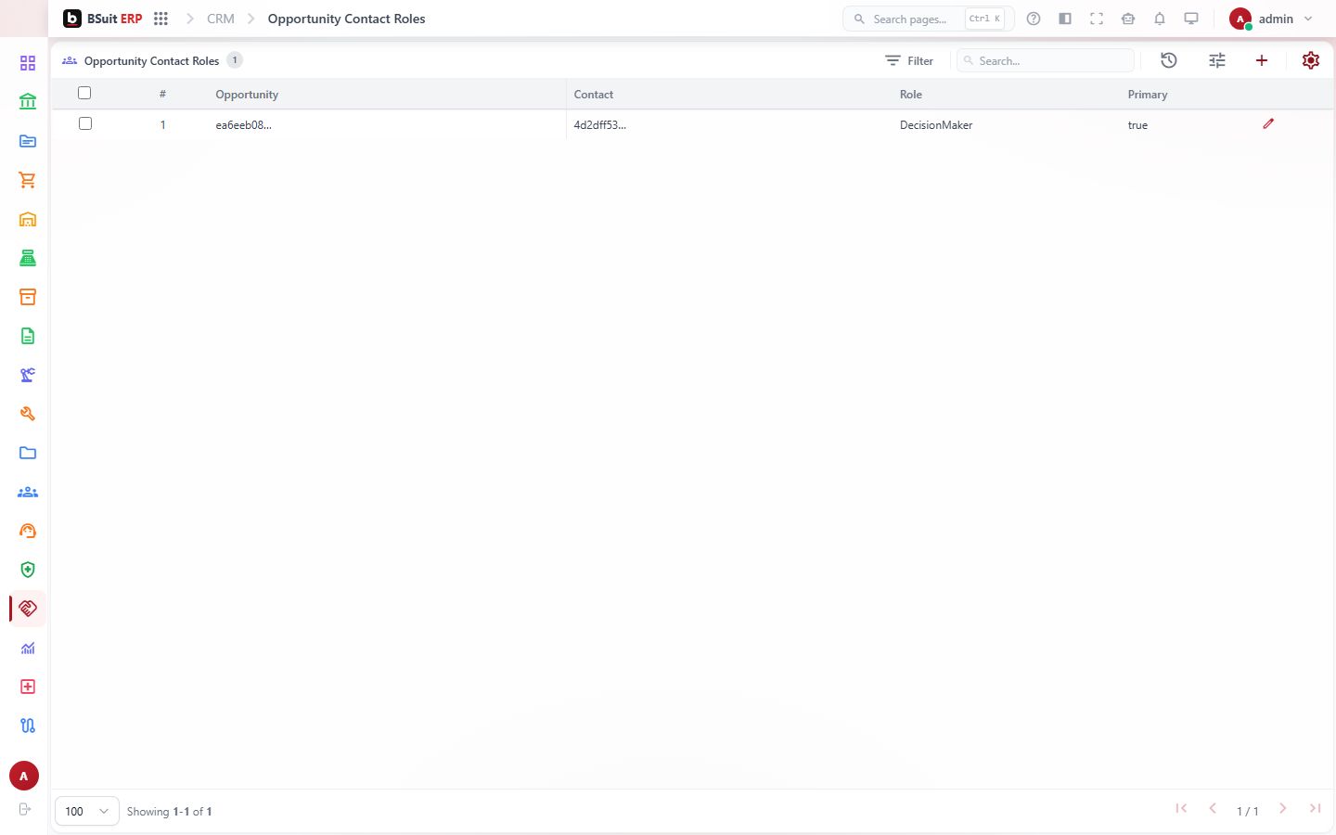This screenshot has width=1336, height=835.
Task: Click the monitor display icon in header
Action: click(1191, 19)
